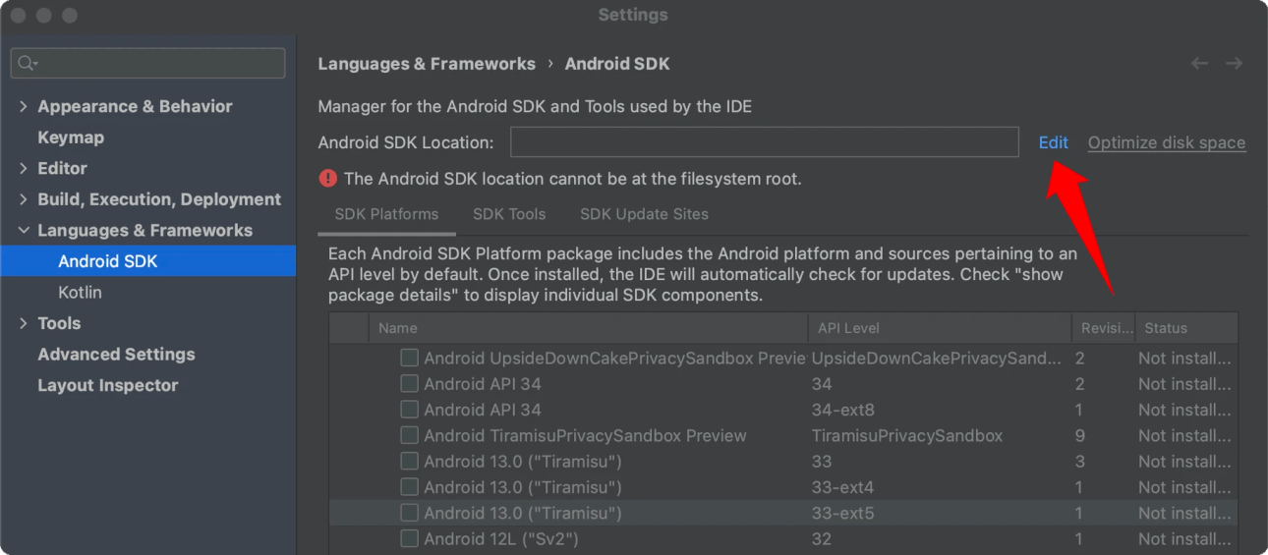Toggle Android TiramisuPrivacySandbox Preview checkbox
The image size is (1268, 555).
point(410,435)
